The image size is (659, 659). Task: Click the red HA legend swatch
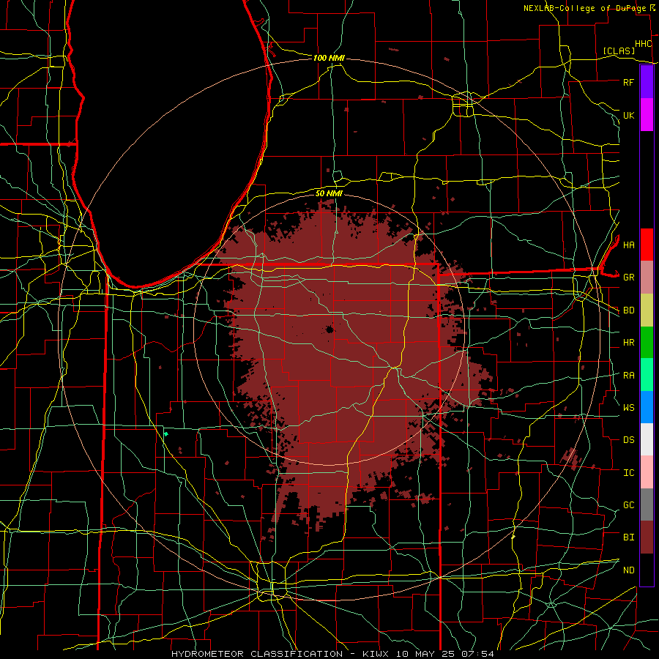[x=647, y=245]
